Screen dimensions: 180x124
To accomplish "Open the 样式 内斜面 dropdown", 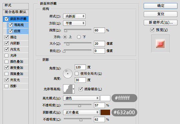I will click(x=74, y=16).
